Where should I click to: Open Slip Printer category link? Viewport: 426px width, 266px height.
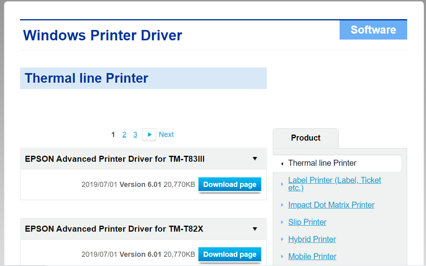[x=307, y=222]
